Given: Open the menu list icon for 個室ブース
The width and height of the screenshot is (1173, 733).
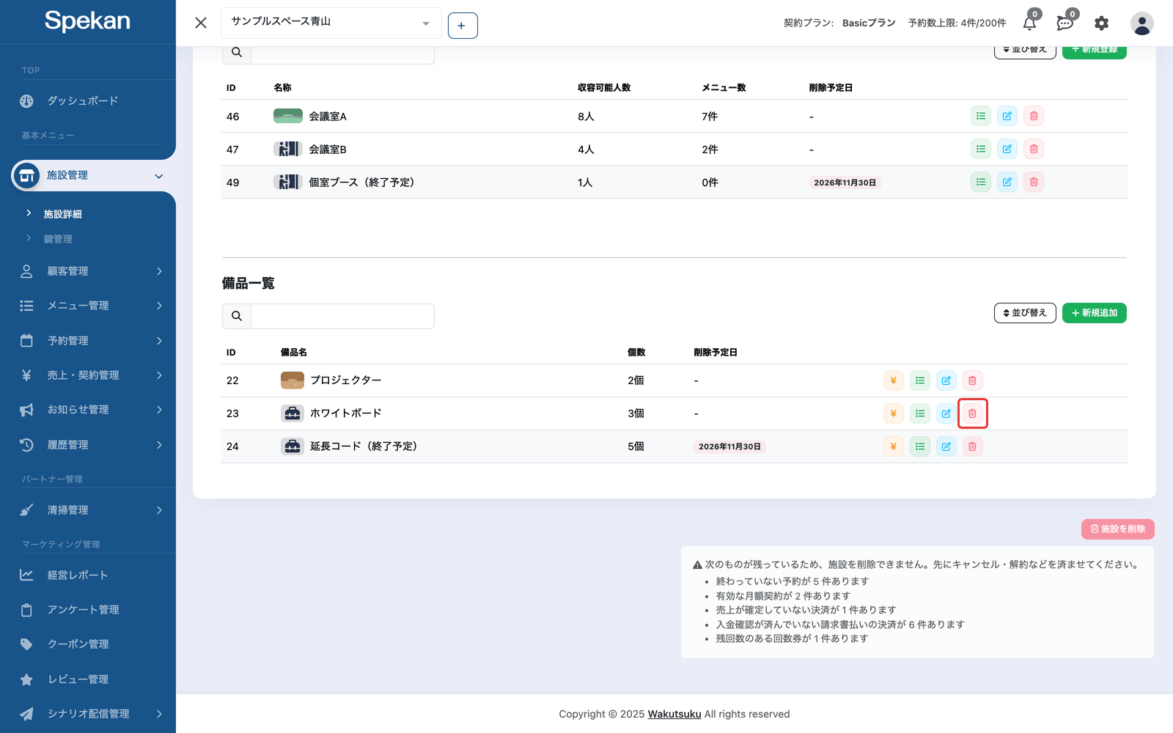Looking at the screenshot, I should [981, 182].
